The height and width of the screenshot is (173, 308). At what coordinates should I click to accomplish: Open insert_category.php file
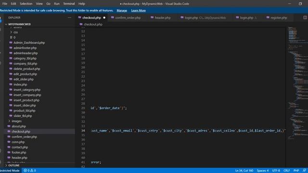pos(27,90)
